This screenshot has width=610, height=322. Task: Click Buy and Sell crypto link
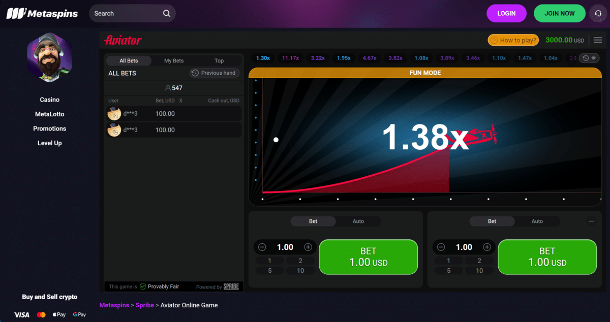(50, 297)
